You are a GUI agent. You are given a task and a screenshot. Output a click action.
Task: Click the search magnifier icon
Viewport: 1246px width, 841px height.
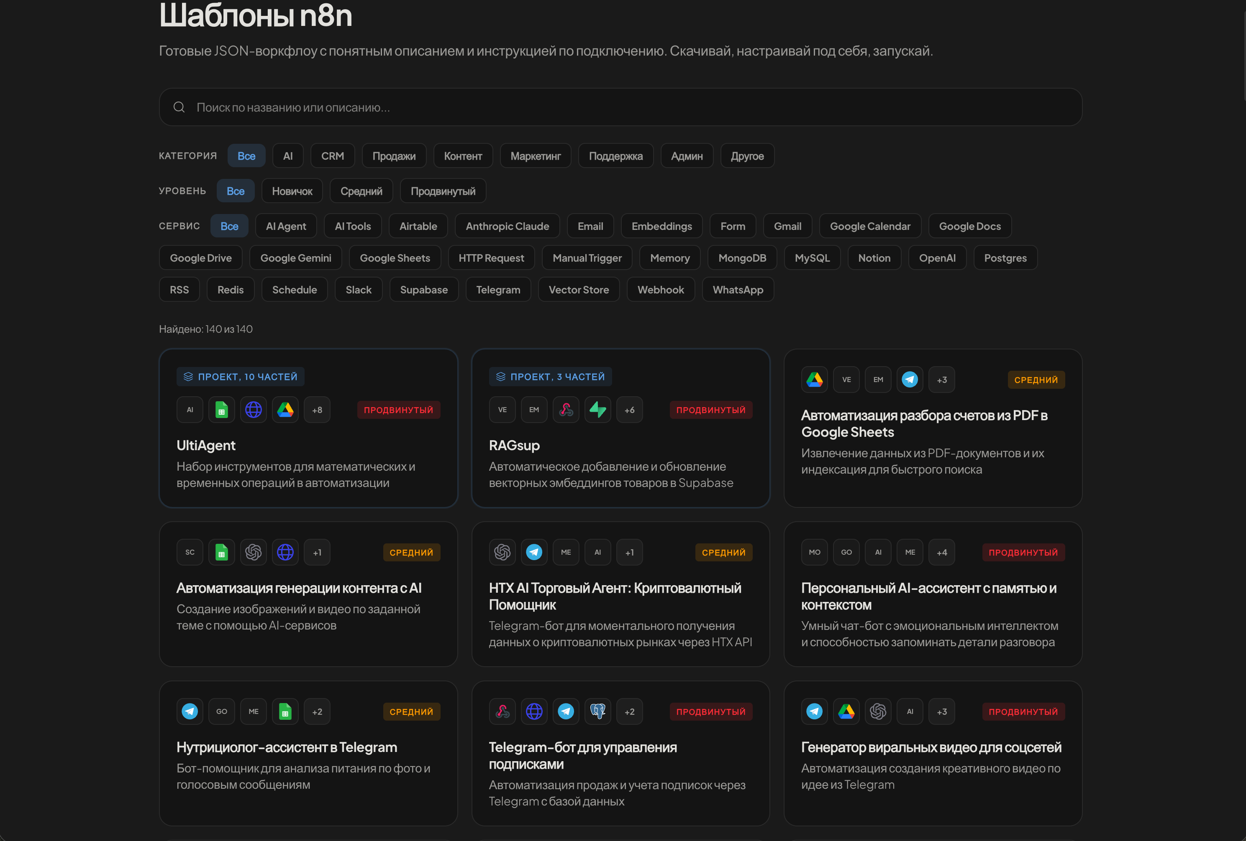[179, 107]
